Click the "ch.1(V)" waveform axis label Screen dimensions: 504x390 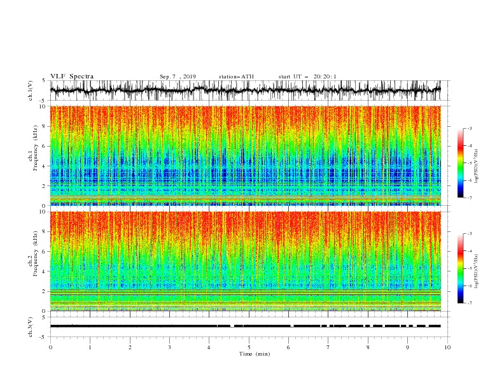[x=31, y=90]
